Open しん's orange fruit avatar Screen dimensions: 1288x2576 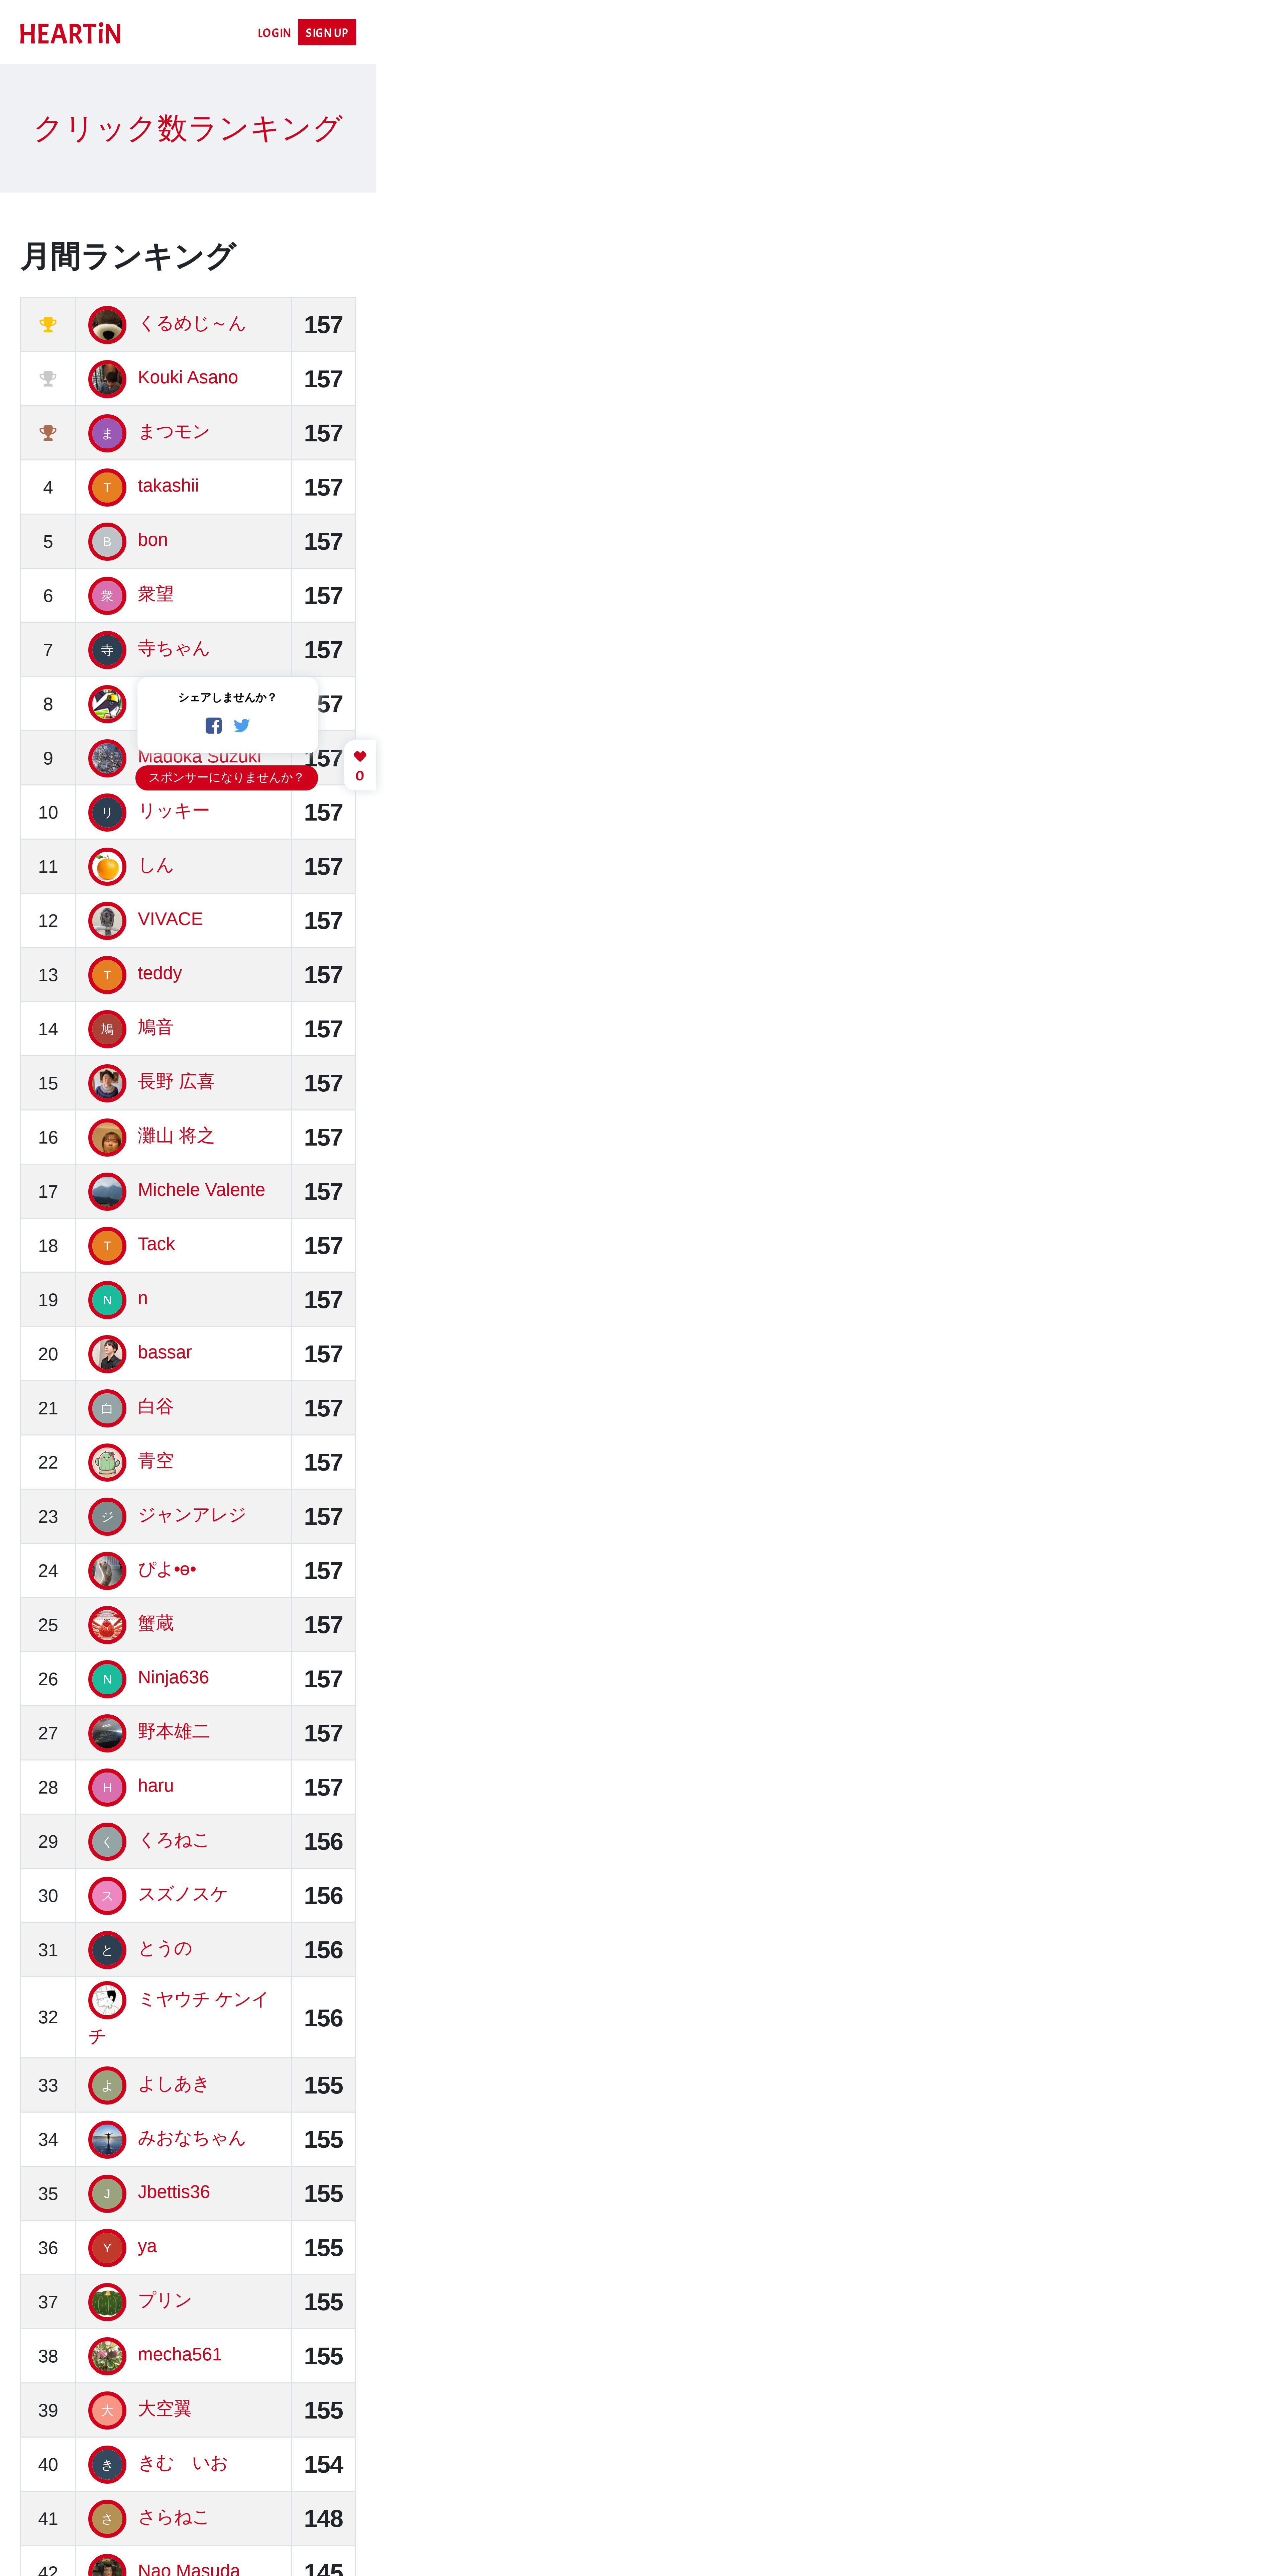coord(107,866)
